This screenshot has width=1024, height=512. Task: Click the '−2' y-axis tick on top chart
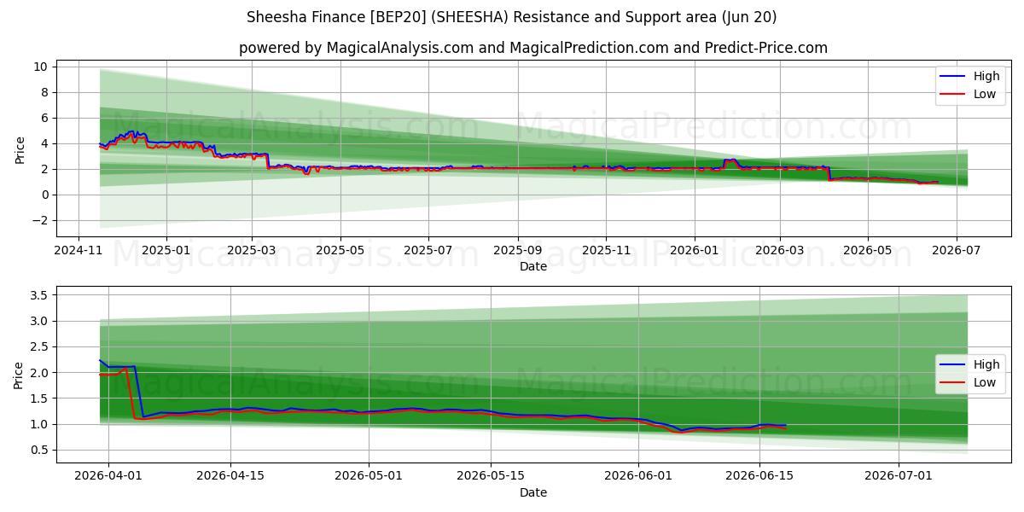coord(38,220)
